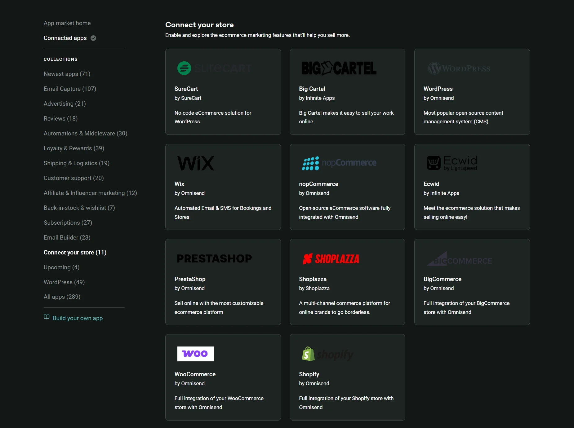Select Email Capture (107) collection

click(70, 89)
